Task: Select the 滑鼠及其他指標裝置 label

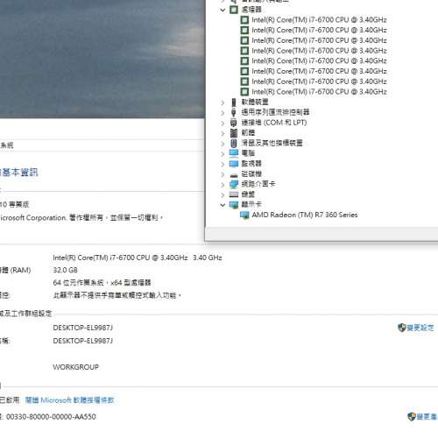Action: click(x=272, y=143)
